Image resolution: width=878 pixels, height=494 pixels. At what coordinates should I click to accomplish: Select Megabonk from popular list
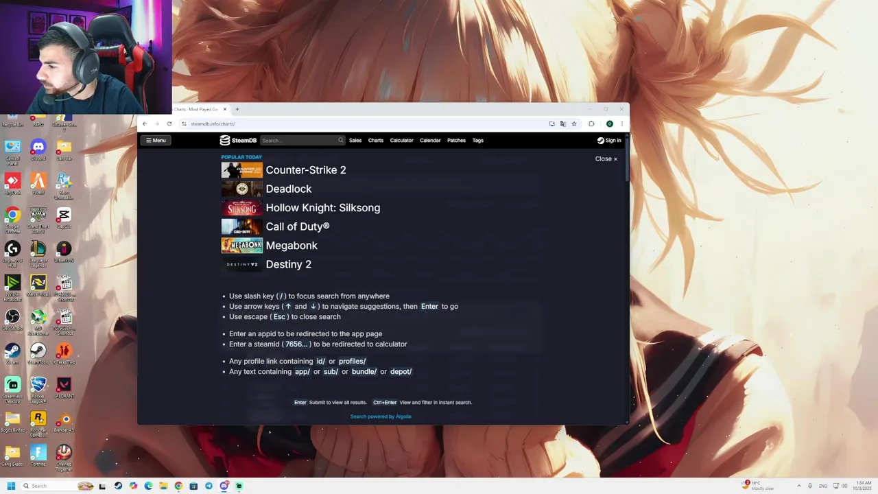(x=292, y=246)
